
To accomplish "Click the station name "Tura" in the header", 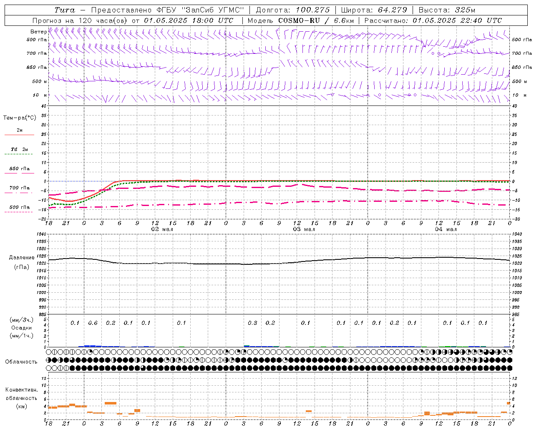I will (x=65, y=10).
